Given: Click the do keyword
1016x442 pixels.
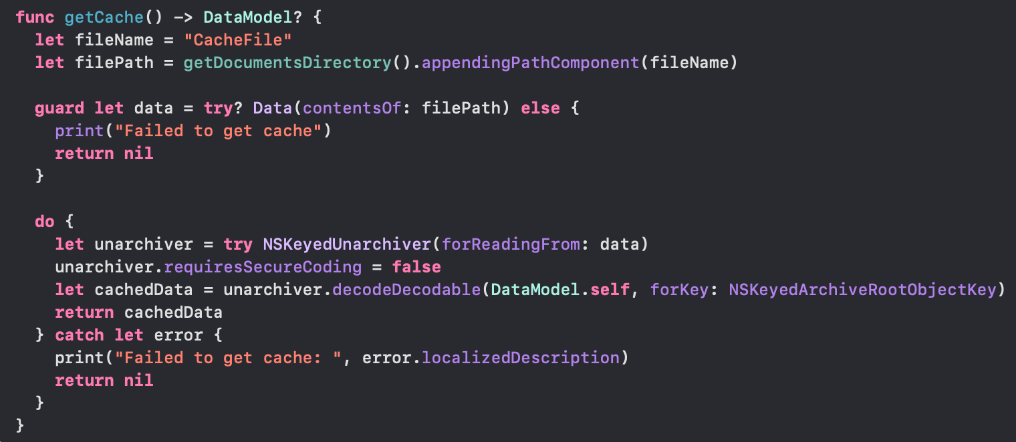Looking at the screenshot, I should pos(45,221).
